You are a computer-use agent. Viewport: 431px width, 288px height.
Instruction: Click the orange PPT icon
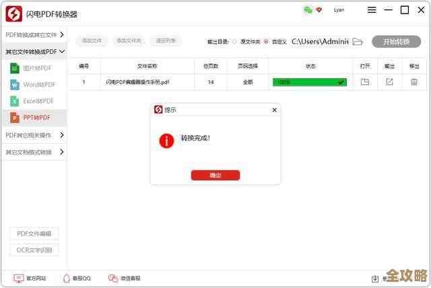pos(15,117)
